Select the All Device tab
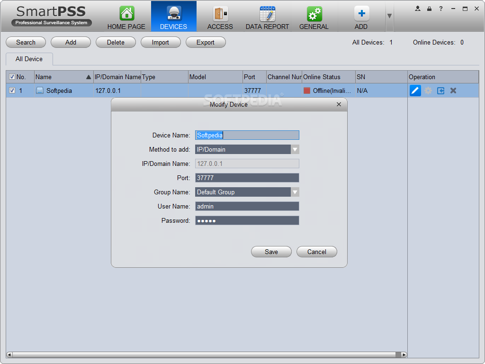The height and width of the screenshot is (364, 485). click(29, 59)
